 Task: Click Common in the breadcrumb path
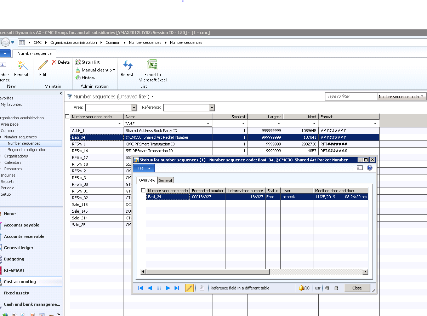(113, 42)
